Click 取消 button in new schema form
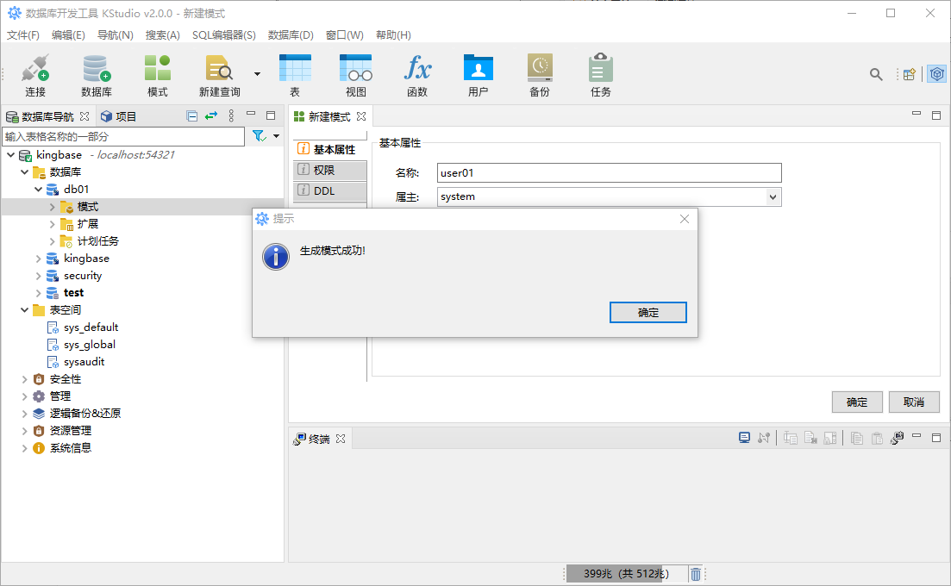This screenshot has height=586, width=951. (914, 402)
